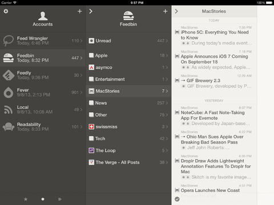
Task: Show all items with tag filter
Action: click(60, 199)
